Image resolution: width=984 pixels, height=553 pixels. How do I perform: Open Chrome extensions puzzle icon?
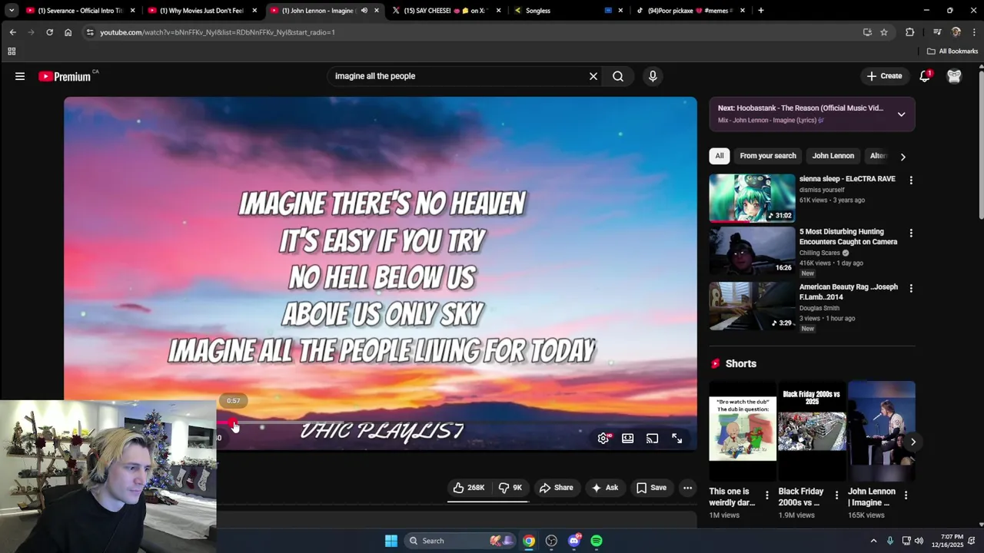910,32
